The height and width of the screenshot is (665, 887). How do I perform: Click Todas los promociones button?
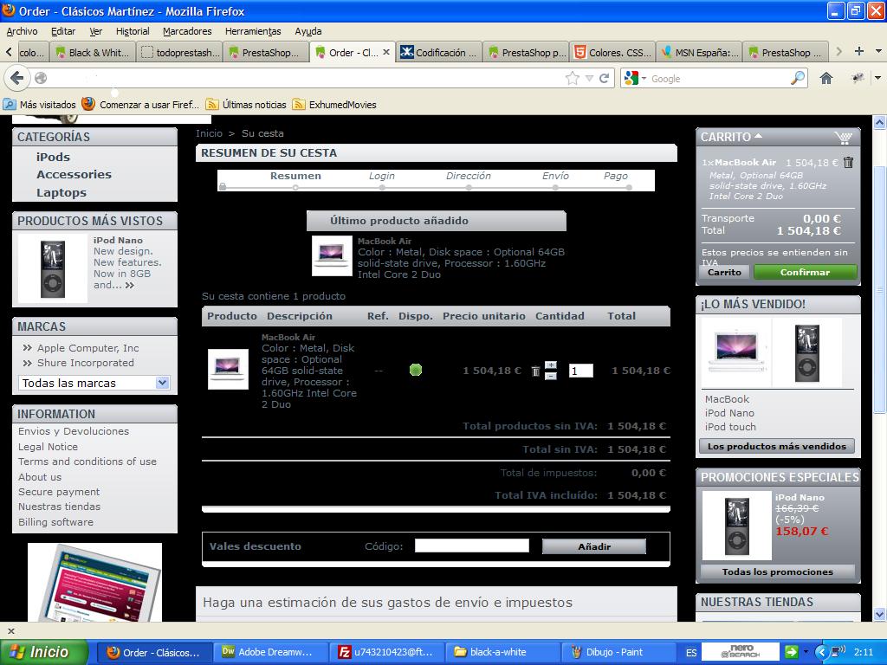pos(777,571)
